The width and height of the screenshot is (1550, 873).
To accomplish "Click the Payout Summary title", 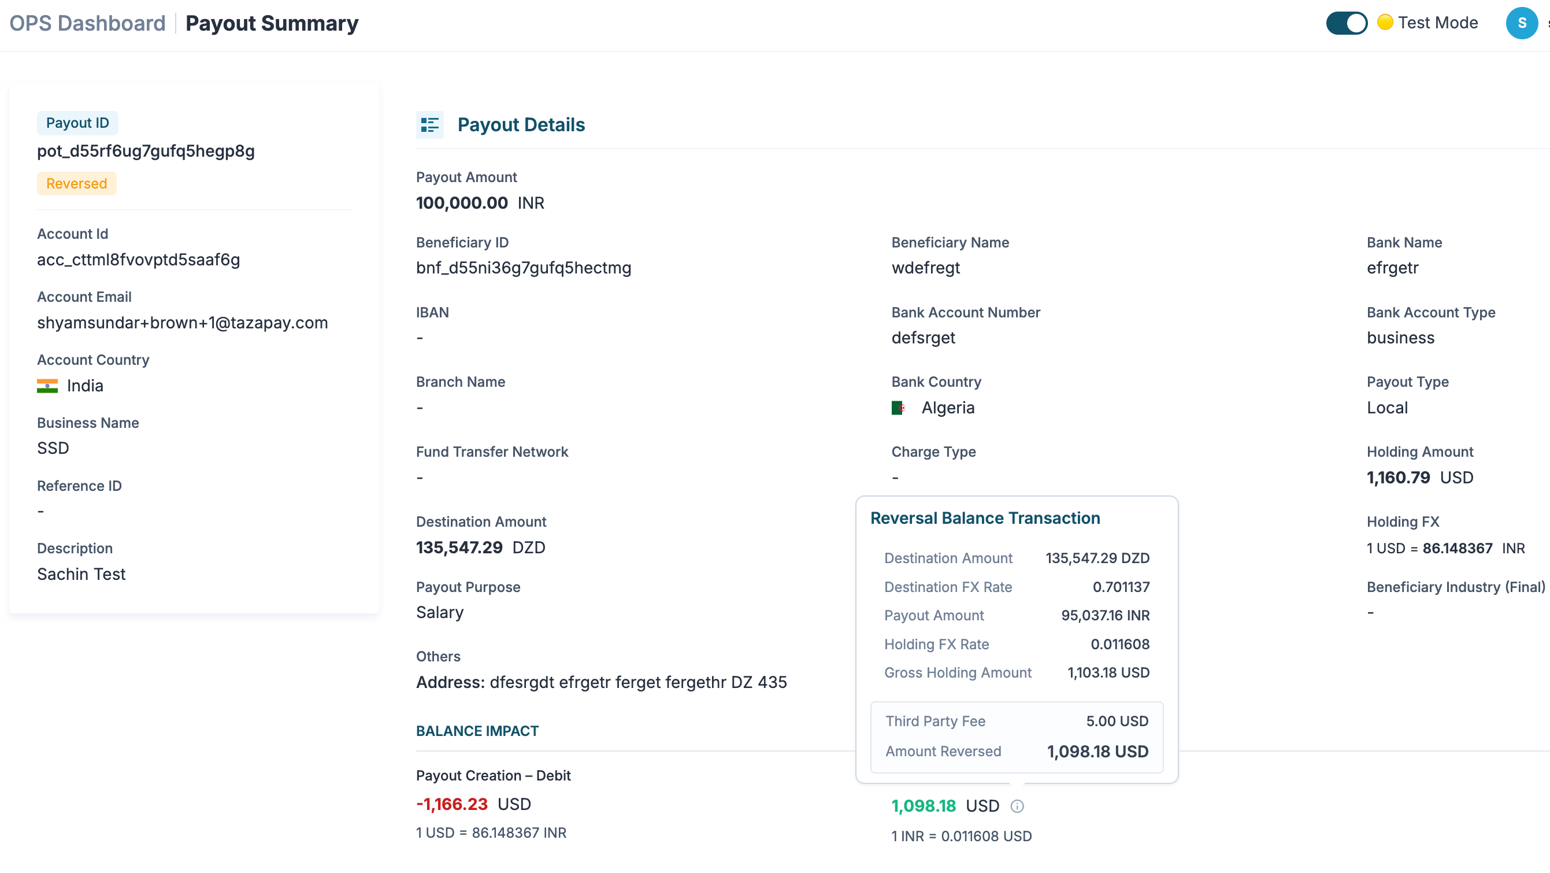I will 272,23.
